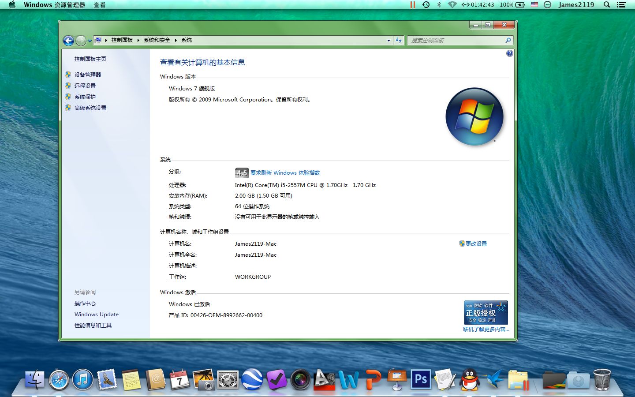Click the help question mark in the System window
635x397 pixels.
509,53
